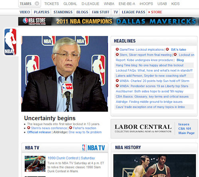Open GameTime: Lockout implications headline

coord(141,50)
